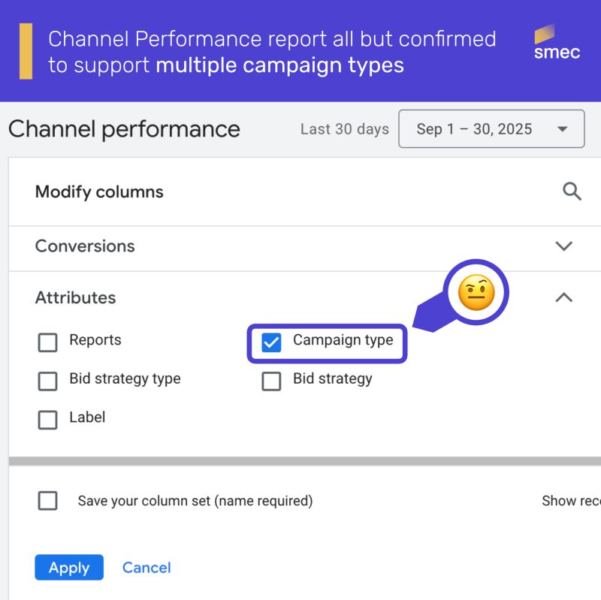601x600 pixels.
Task: Click the search magnifier in Modify columns
Action: [x=572, y=192]
